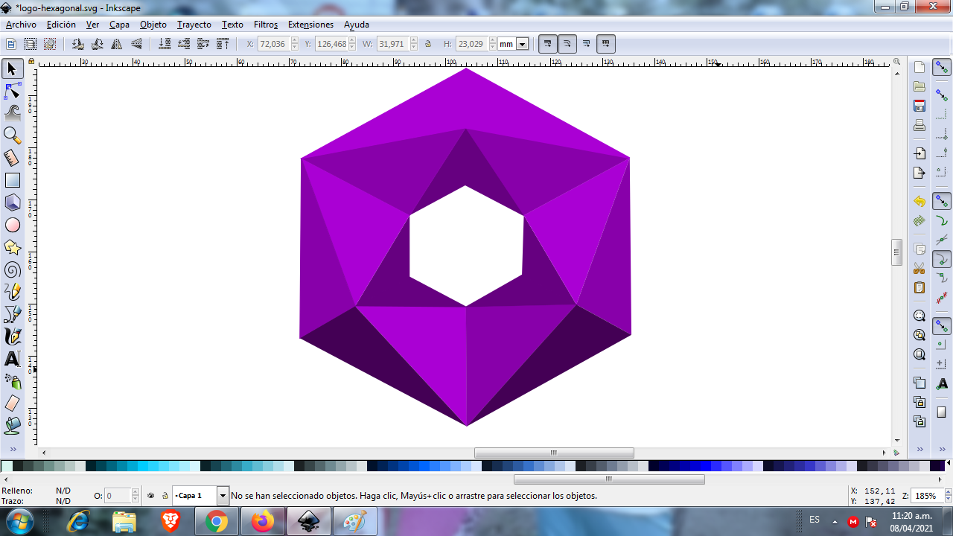Select the Pencil freehand tool
The height and width of the screenshot is (536, 953).
click(12, 292)
